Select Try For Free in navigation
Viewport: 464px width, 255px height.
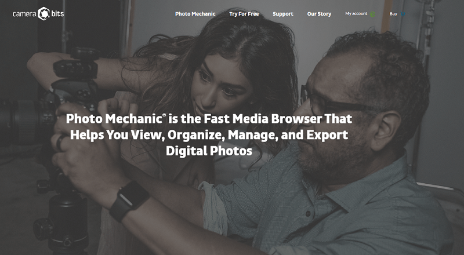(244, 14)
